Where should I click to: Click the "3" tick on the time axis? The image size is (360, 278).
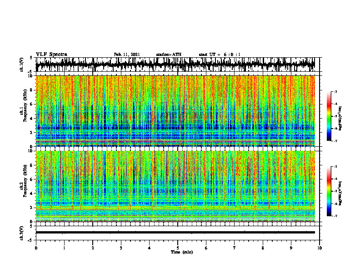[121, 248]
